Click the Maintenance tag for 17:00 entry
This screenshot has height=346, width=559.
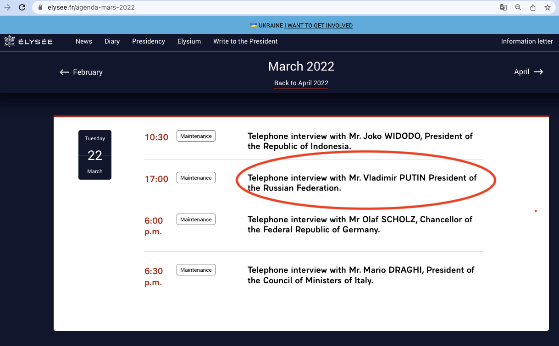196,178
